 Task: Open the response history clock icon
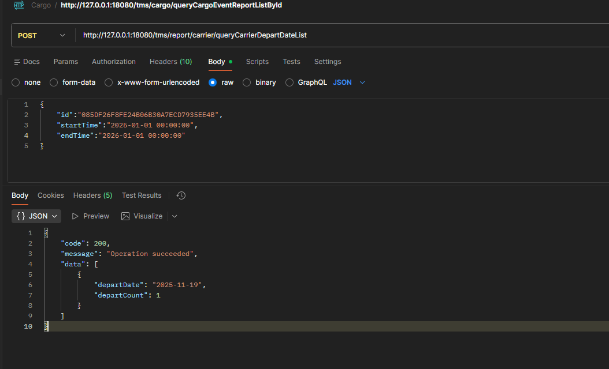pos(181,195)
